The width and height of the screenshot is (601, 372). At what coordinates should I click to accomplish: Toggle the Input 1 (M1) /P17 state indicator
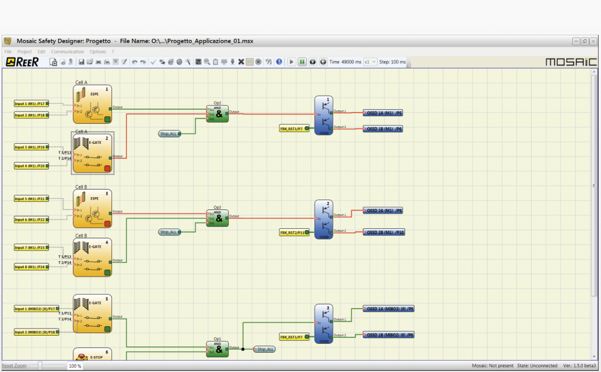[x=48, y=104]
